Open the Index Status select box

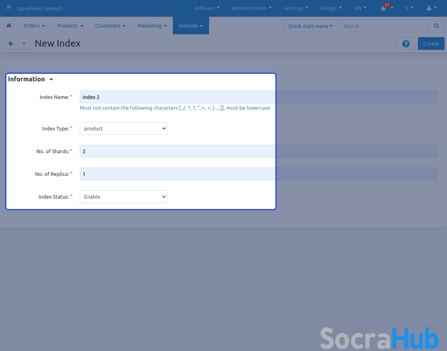tap(124, 197)
